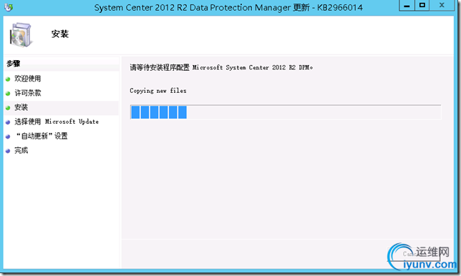Click the DPM installer disc icon
461x276 pixels.
[x=20, y=34]
